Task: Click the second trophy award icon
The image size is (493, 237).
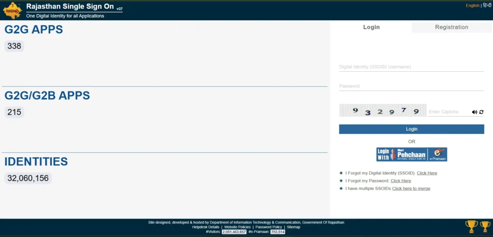Action: 485,226
